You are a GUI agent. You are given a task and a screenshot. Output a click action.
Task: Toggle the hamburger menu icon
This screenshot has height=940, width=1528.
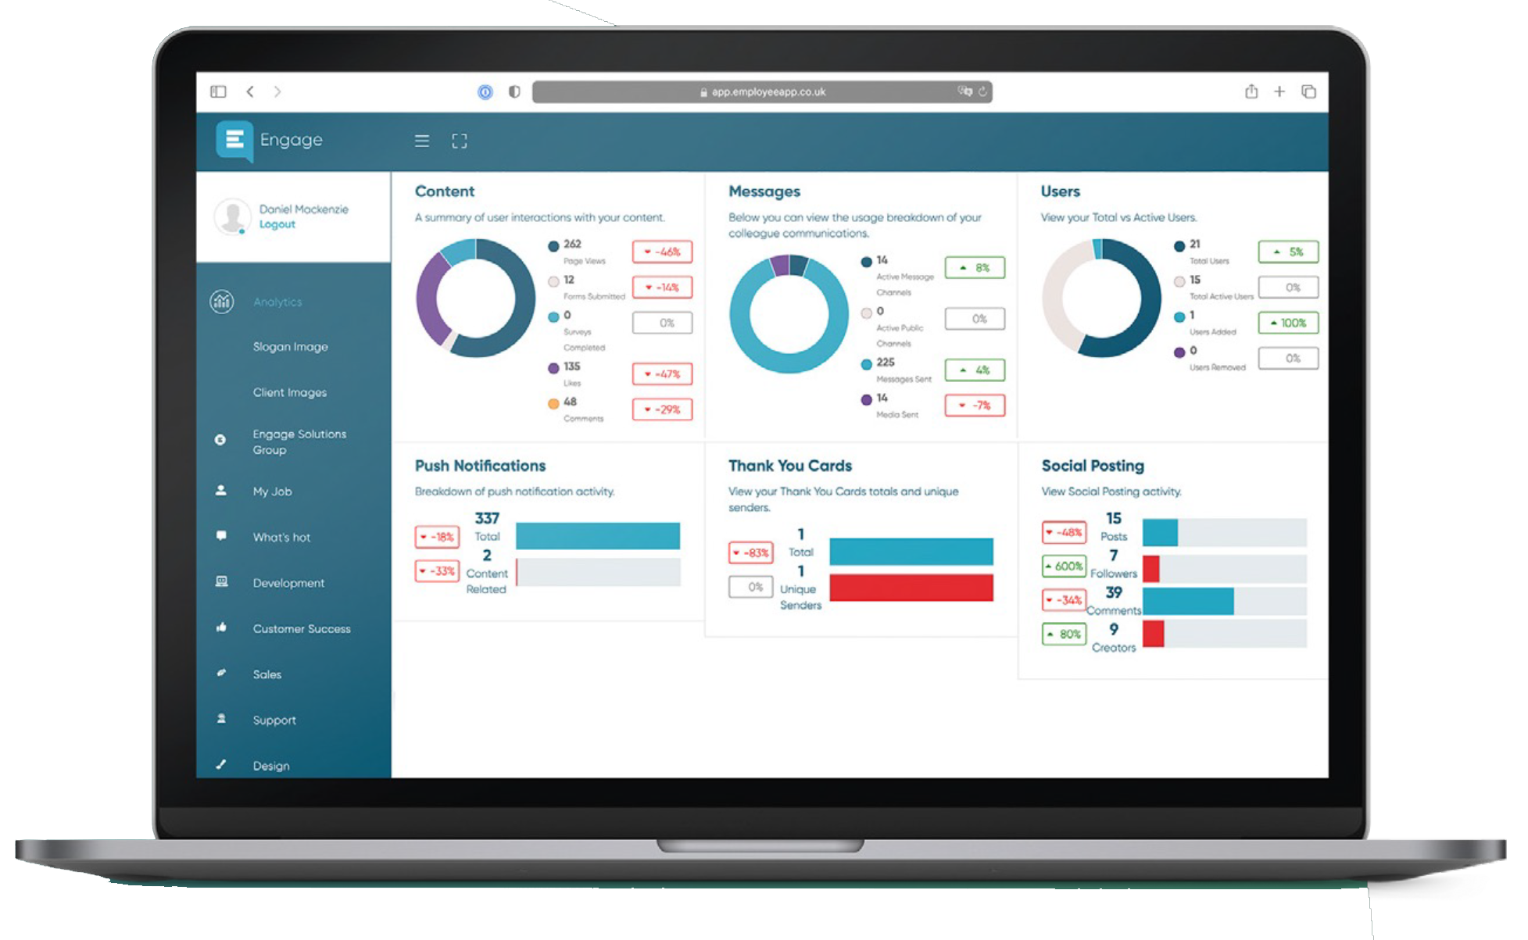point(420,138)
